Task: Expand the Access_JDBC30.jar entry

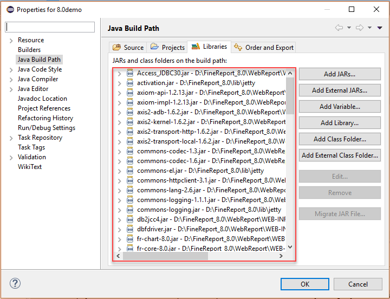Action: [119, 74]
